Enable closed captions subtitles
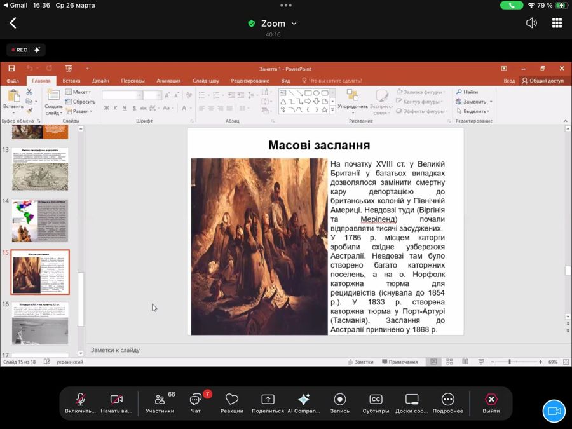 pos(376,403)
